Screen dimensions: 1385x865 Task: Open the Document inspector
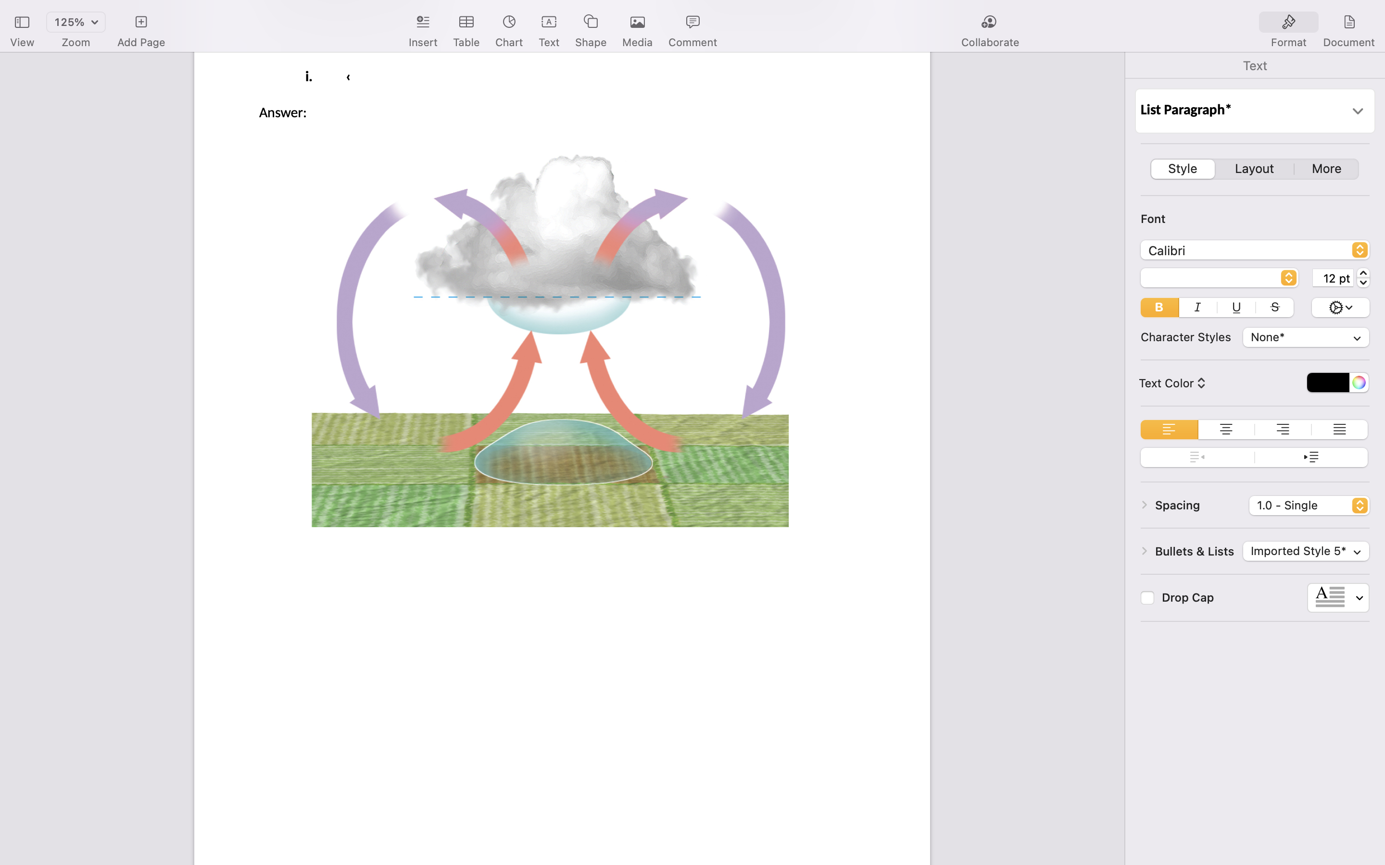coord(1348,22)
